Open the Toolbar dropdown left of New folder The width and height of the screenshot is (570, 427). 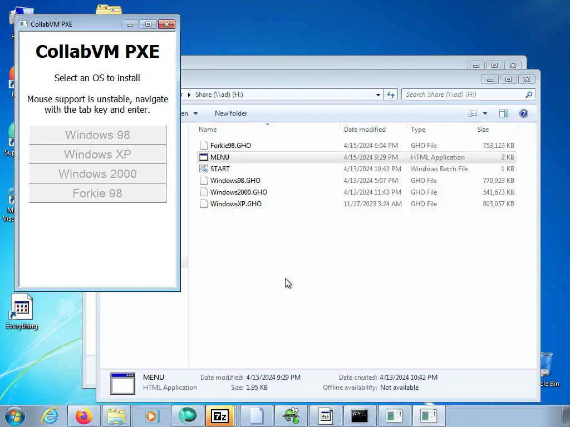click(x=195, y=113)
